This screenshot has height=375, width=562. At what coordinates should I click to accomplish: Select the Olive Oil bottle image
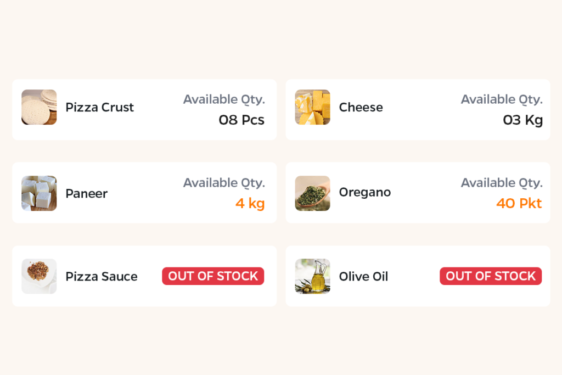tap(312, 276)
